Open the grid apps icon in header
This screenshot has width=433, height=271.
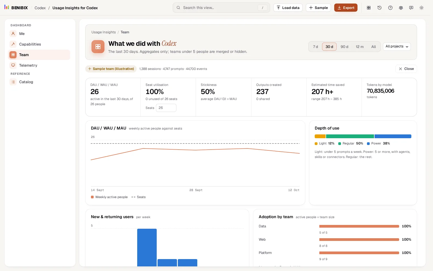point(369,8)
